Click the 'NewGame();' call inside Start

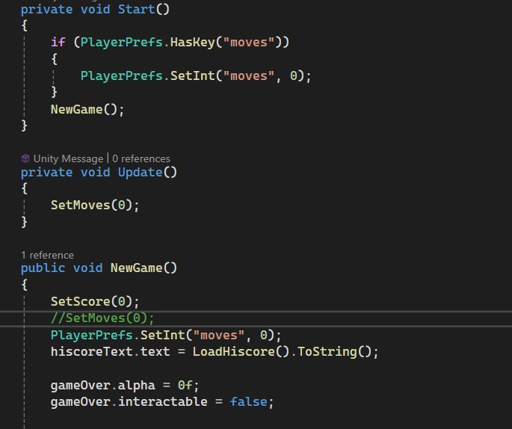coord(87,109)
